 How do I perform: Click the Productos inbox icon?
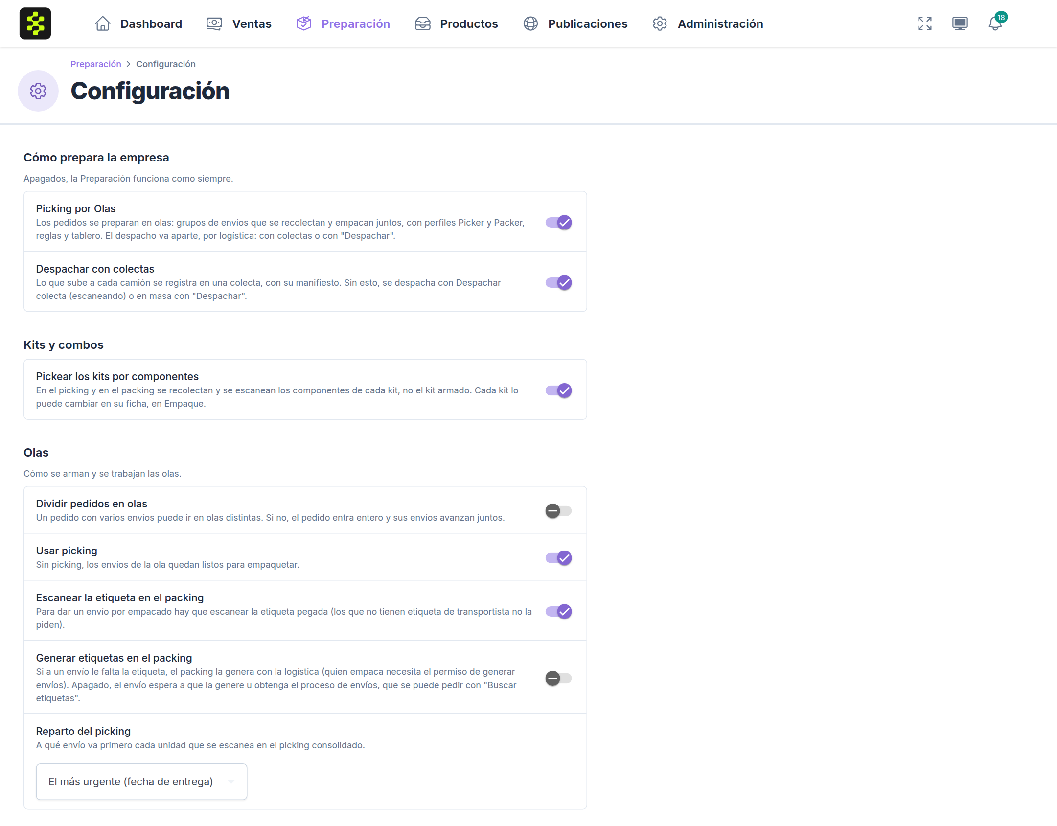[x=423, y=23]
